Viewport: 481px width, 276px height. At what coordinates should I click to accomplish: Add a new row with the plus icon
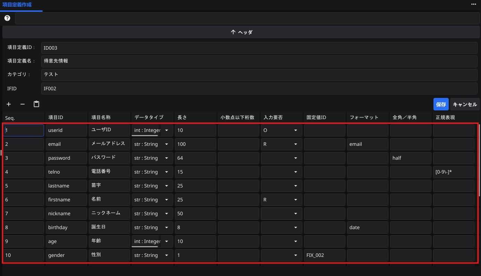(x=8, y=104)
